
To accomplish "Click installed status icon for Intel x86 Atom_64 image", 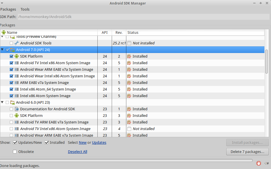I will click(x=129, y=89).
